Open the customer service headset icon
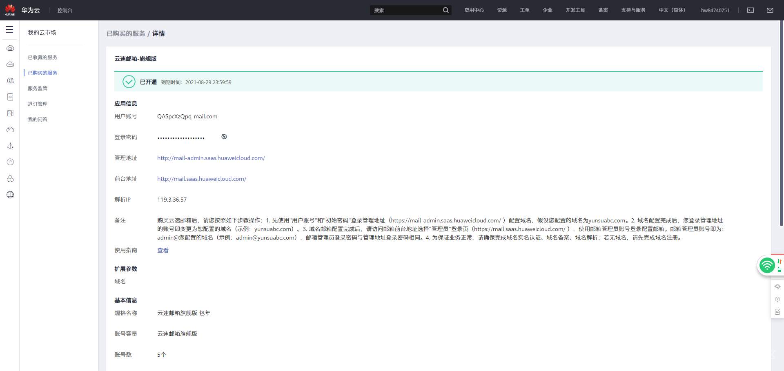This screenshot has width=784, height=371. click(777, 287)
